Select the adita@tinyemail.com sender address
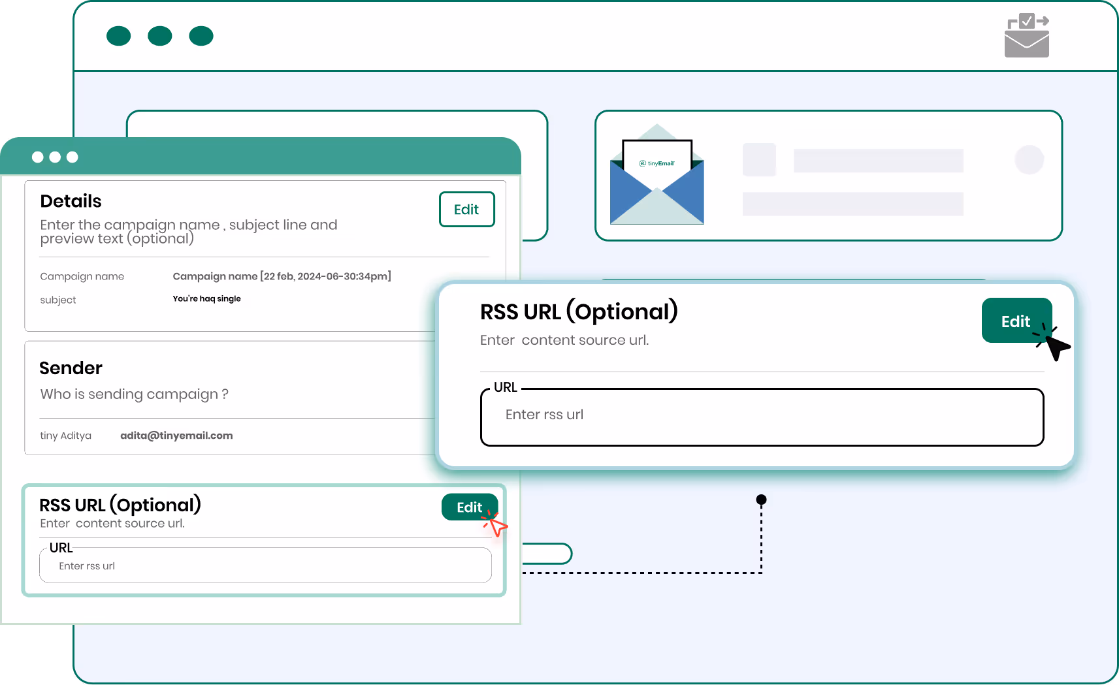The width and height of the screenshot is (1119, 685). pyautogui.click(x=176, y=436)
